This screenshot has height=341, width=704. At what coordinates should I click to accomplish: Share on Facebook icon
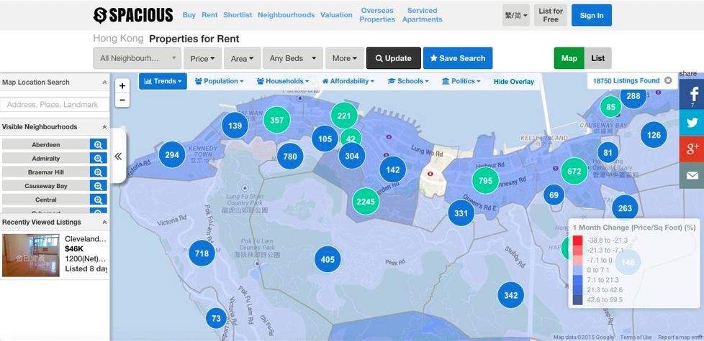point(692,95)
